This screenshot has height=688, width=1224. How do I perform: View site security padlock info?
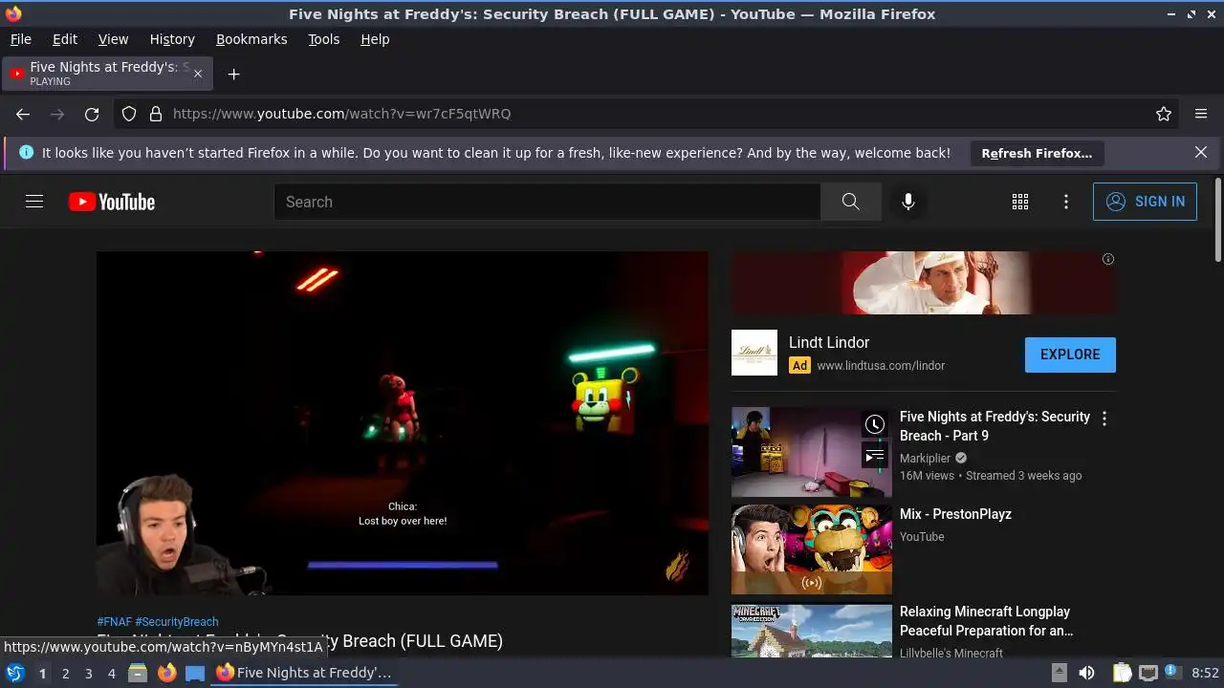click(156, 114)
